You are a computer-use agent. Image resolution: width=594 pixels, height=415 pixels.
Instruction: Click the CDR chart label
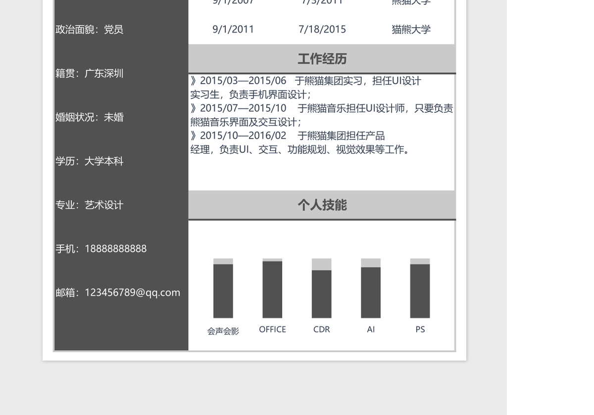pos(322,329)
